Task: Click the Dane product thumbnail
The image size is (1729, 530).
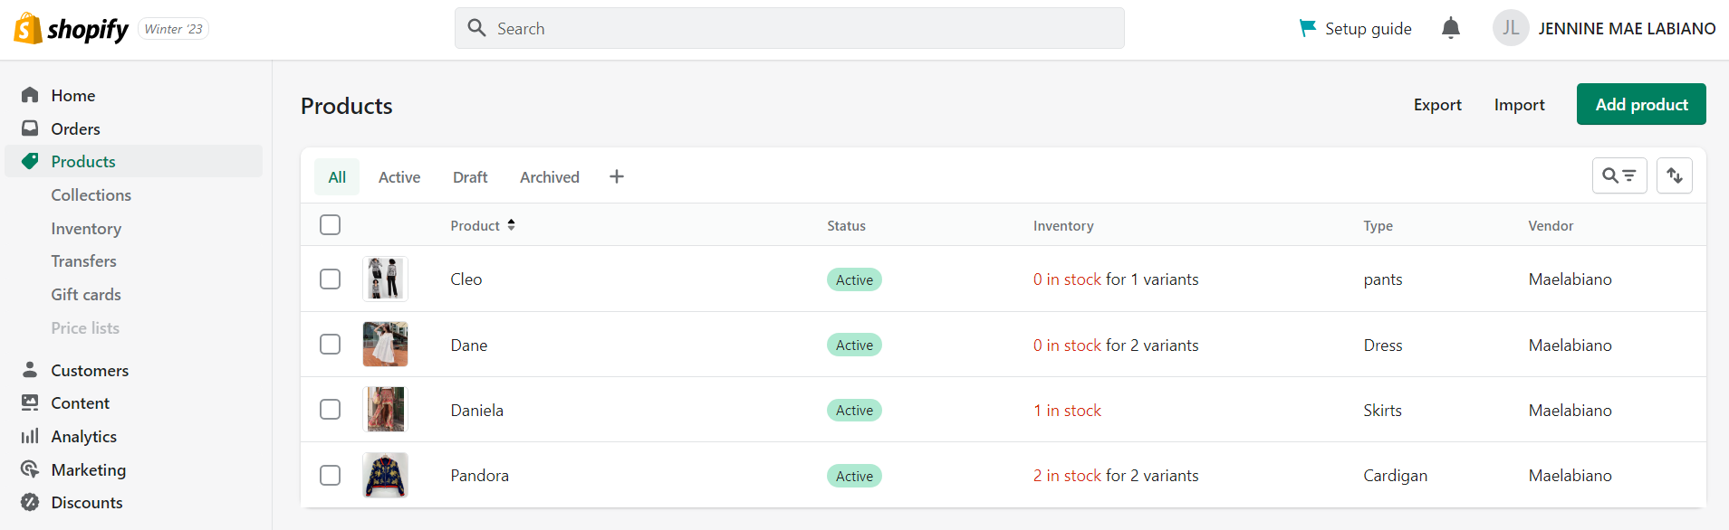Action: (385, 344)
